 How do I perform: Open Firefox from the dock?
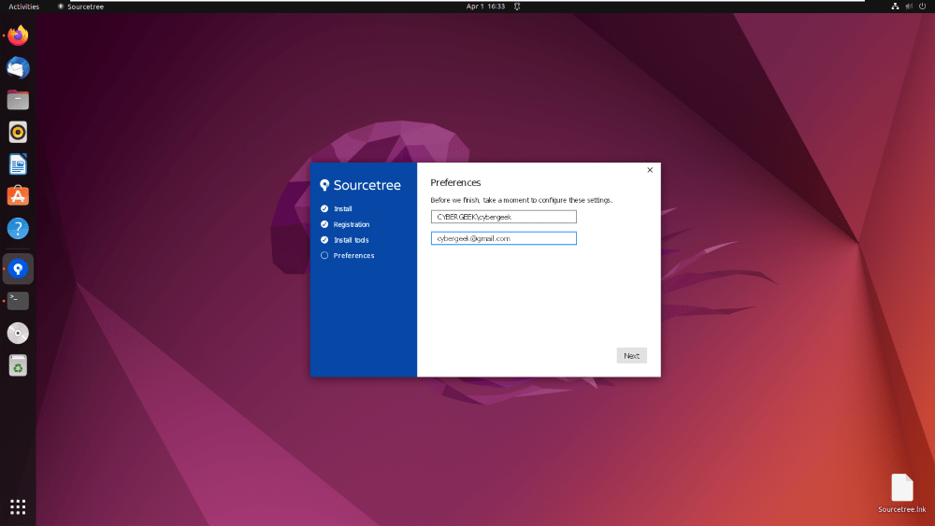pos(18,36)
